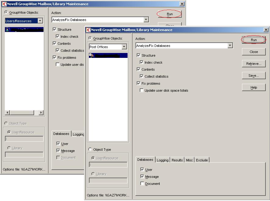Click Run in the back window
The image size is (270, 201).
(170, 14)
